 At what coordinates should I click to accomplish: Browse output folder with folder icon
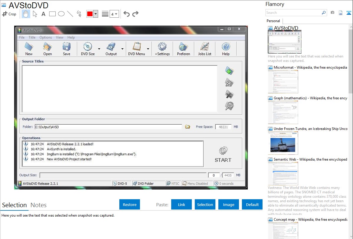[187, 127]
